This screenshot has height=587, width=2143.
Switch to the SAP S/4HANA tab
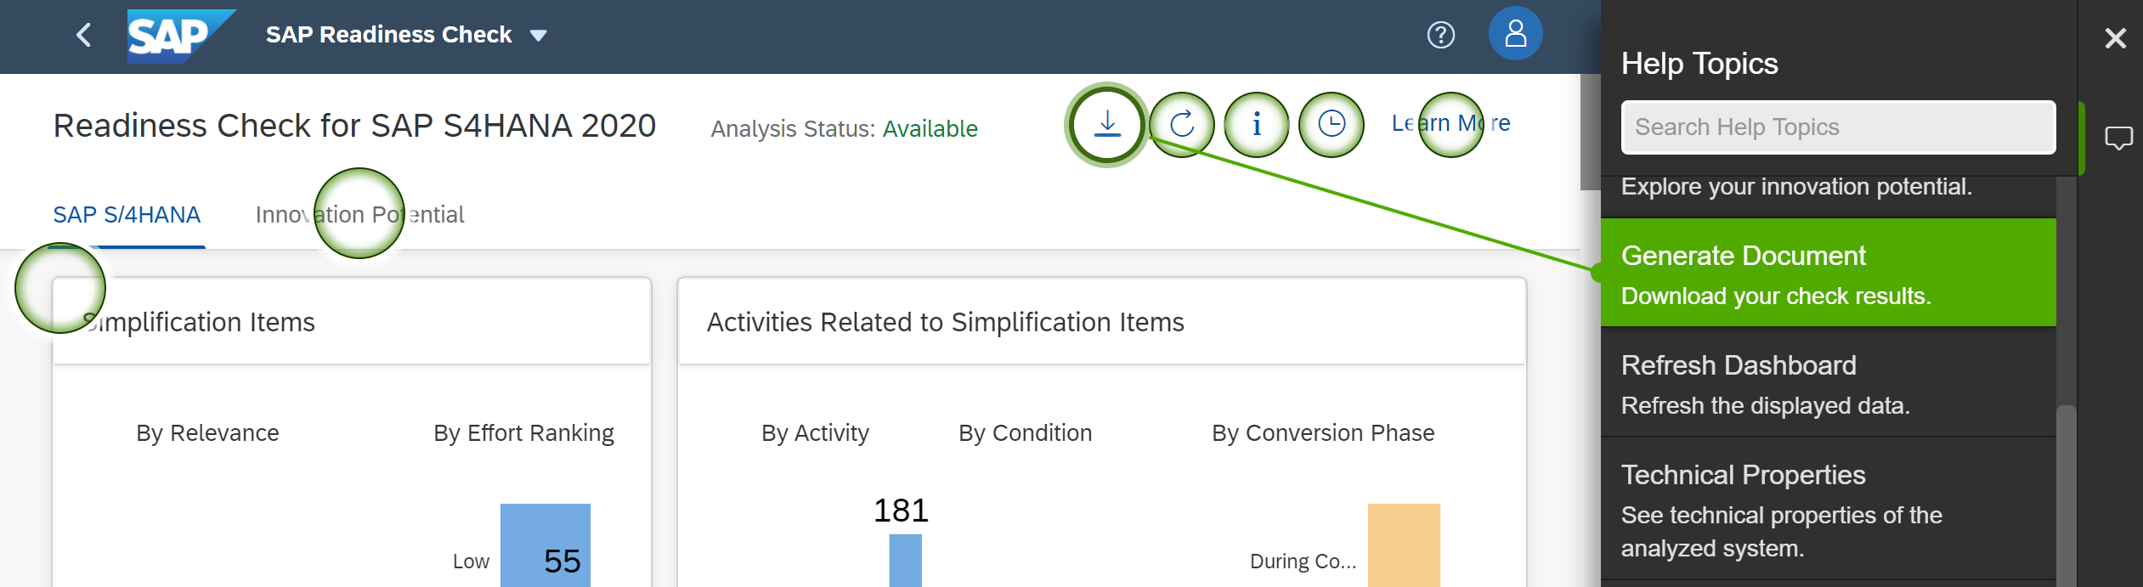[127, 215]
